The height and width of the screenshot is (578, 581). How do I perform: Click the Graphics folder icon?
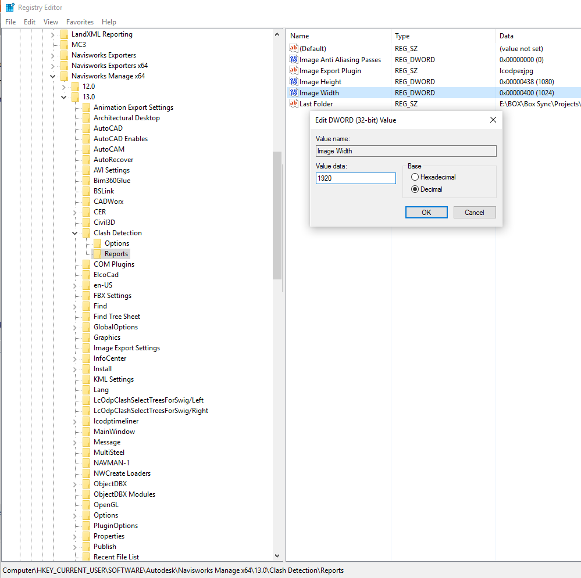point(86,338)
